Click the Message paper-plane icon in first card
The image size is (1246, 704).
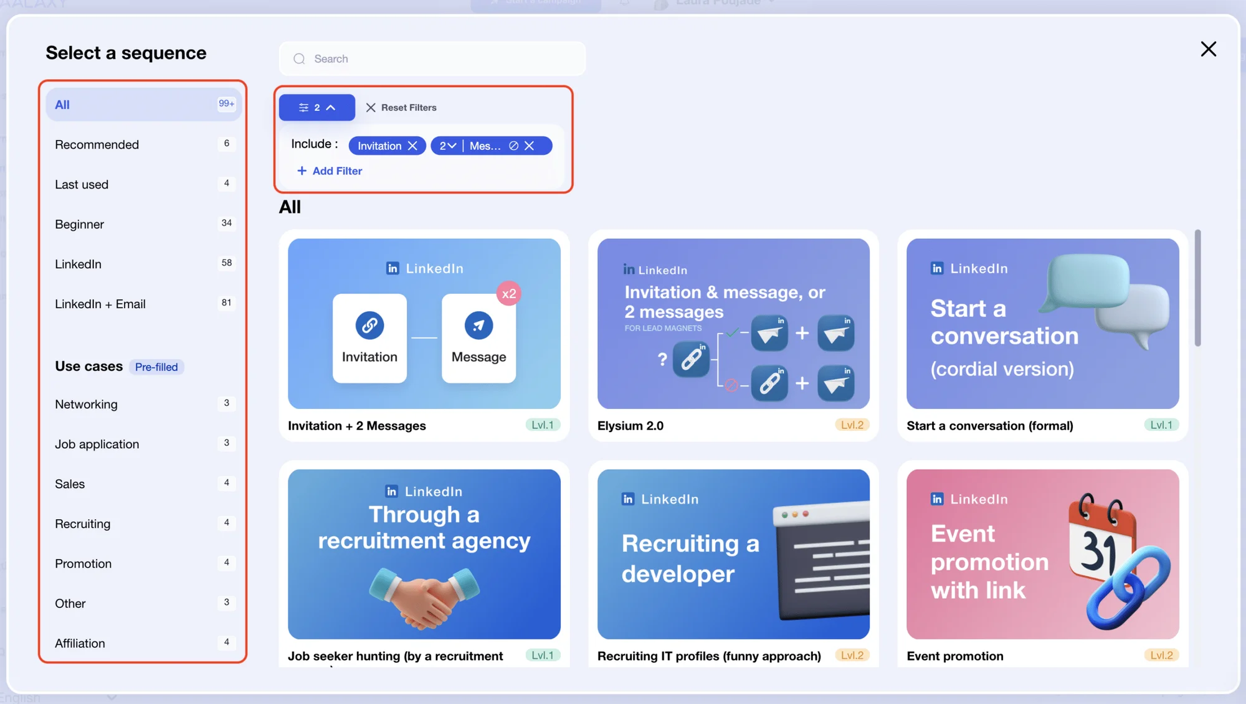click(x=478, y=325)
